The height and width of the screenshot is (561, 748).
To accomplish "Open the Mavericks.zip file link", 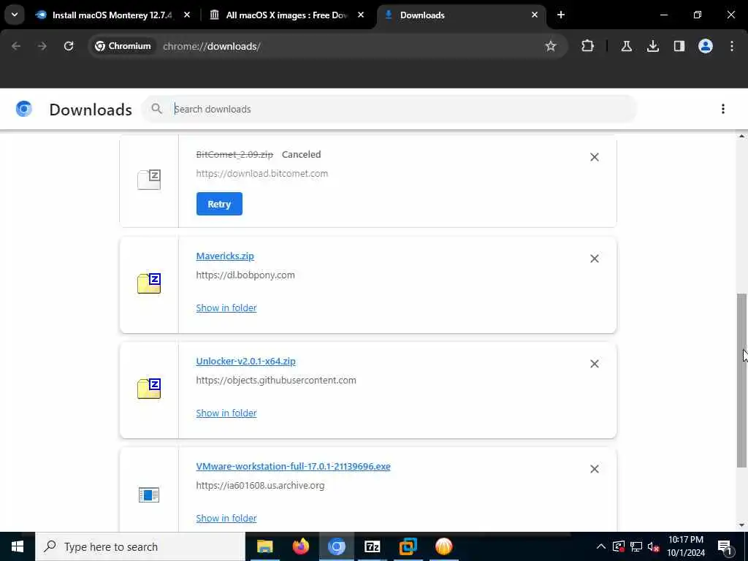I will pyautogui.click(x=225, y=256).
